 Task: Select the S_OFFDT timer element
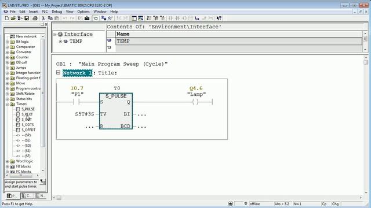28,130
